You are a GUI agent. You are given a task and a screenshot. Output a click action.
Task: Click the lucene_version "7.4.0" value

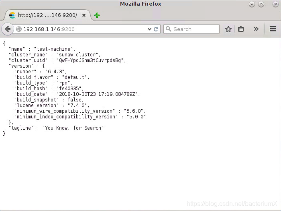(77, 105)
